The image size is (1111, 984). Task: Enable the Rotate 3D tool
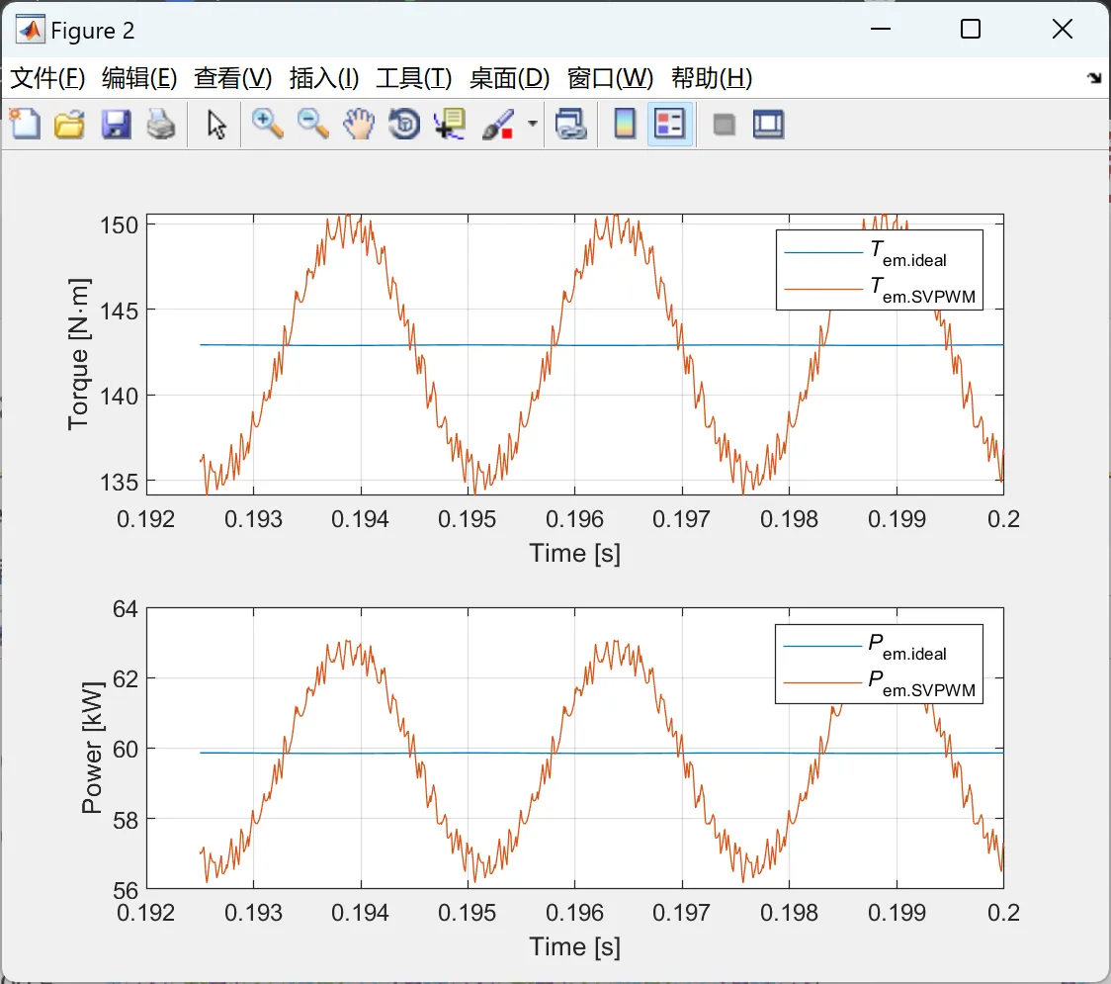pyautogui.click(x=404, y=125)
